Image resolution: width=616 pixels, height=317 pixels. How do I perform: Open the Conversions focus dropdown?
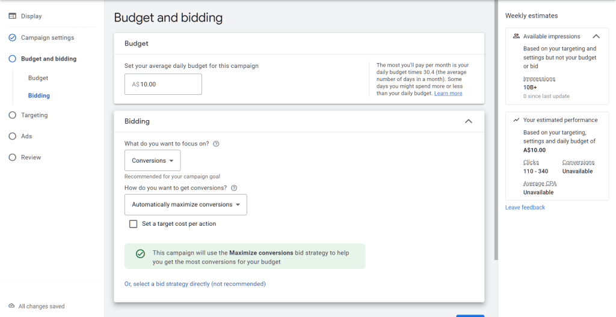point(152,161)
